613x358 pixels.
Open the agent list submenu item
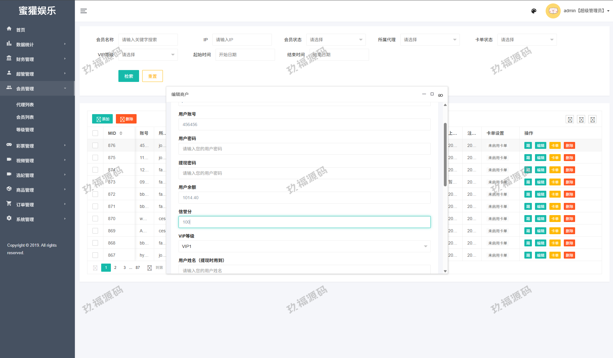pyautogui.click(x=25, y=105)
